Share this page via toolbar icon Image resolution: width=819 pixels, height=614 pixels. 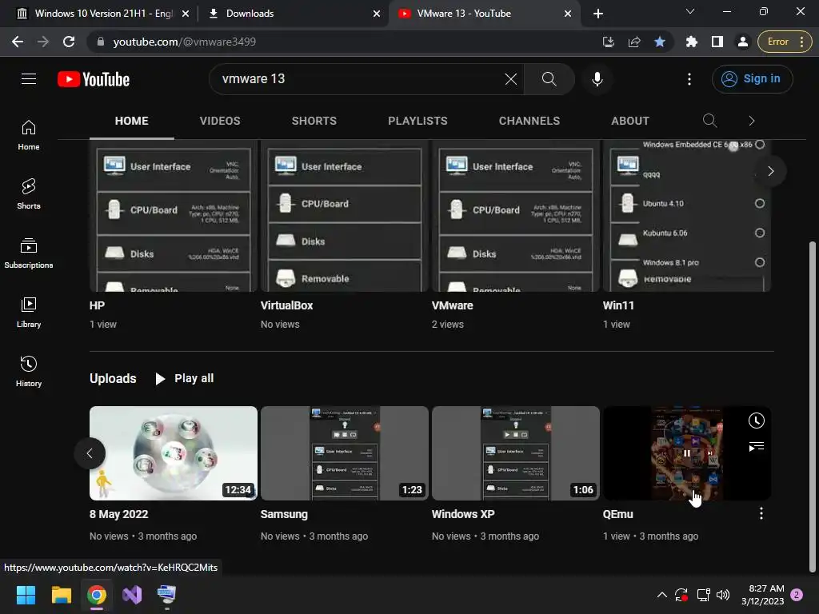tap(634, 42)
